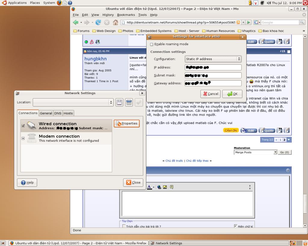Click OK in eth0 settings dialog

pyautogui.click(x=232, y=94)
